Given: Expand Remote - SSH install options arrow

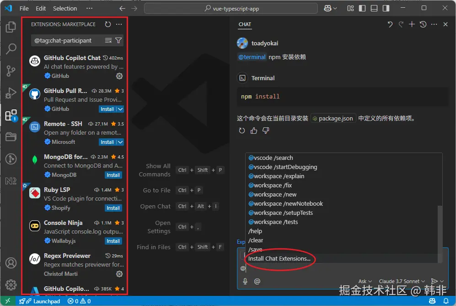Looking at the screenshot, I should [x=120, y=142].
